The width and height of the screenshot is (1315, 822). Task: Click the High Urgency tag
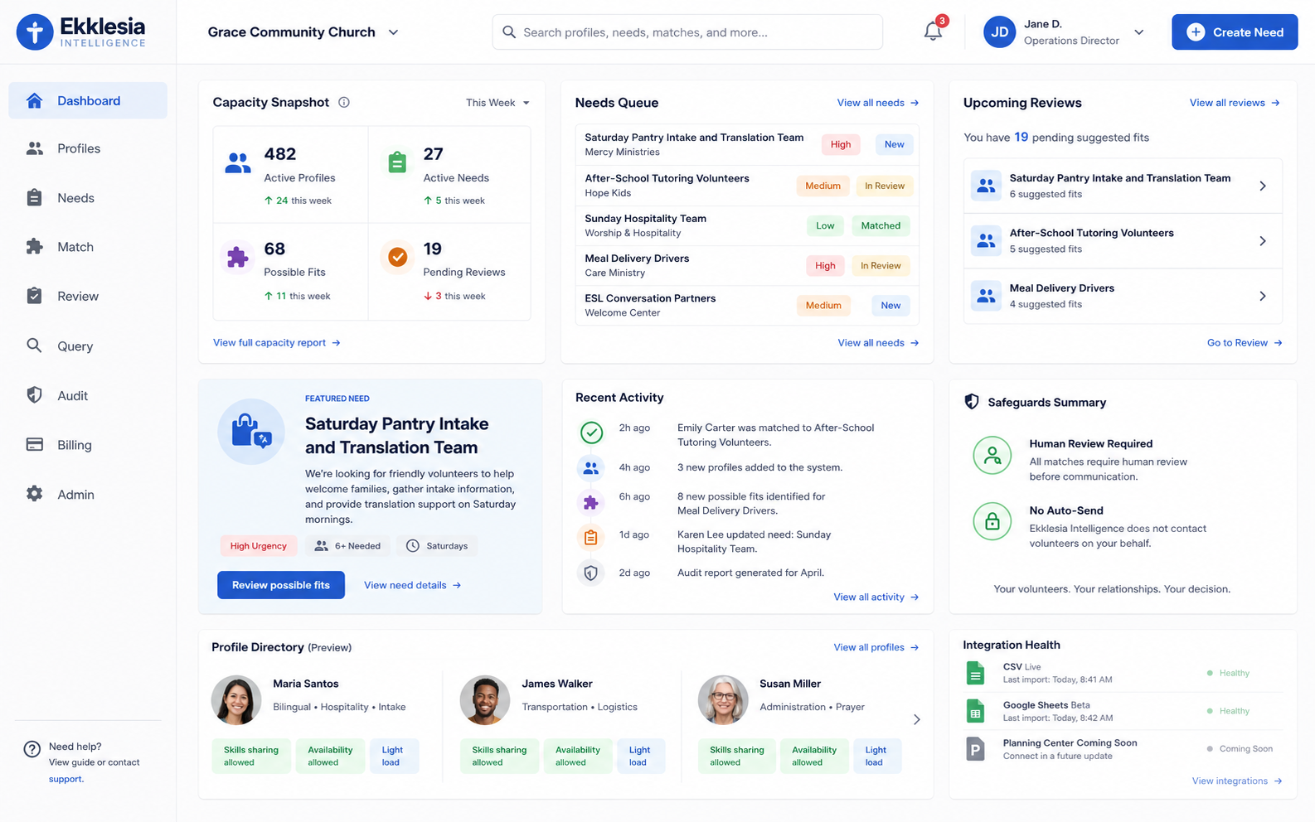pyautogui.click(x=259, y=546)
